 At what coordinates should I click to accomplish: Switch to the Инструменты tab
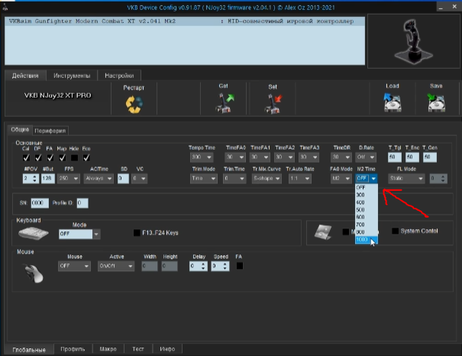coord(72,76)
